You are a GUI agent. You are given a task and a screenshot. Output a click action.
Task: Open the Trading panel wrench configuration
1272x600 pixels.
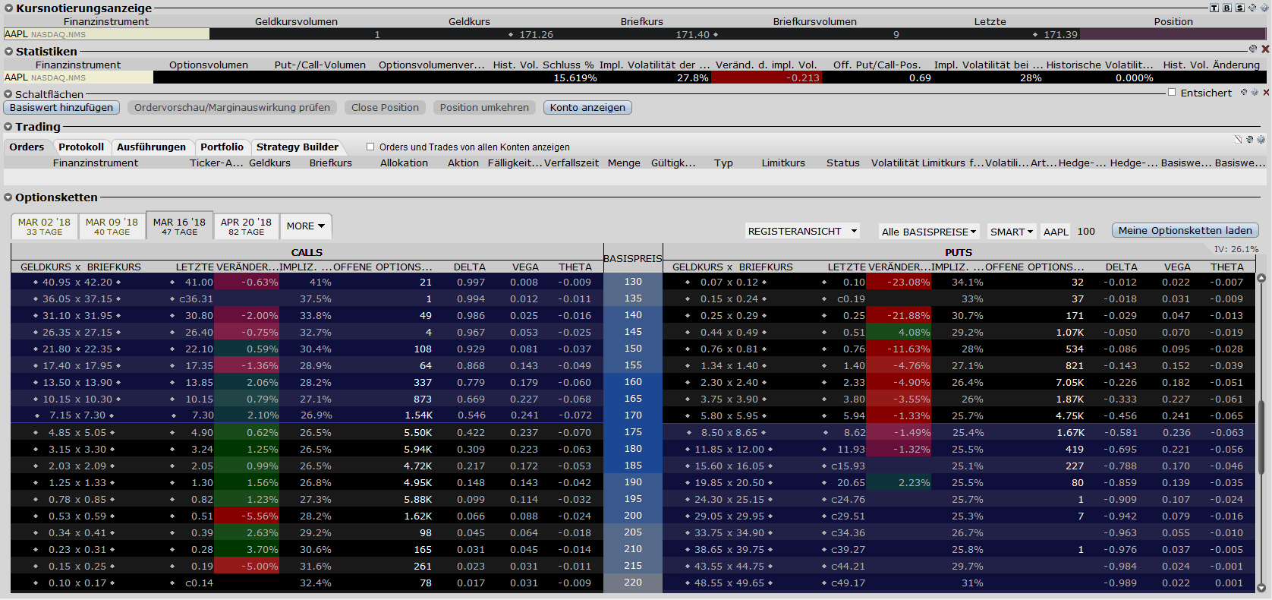[1250, 140]
